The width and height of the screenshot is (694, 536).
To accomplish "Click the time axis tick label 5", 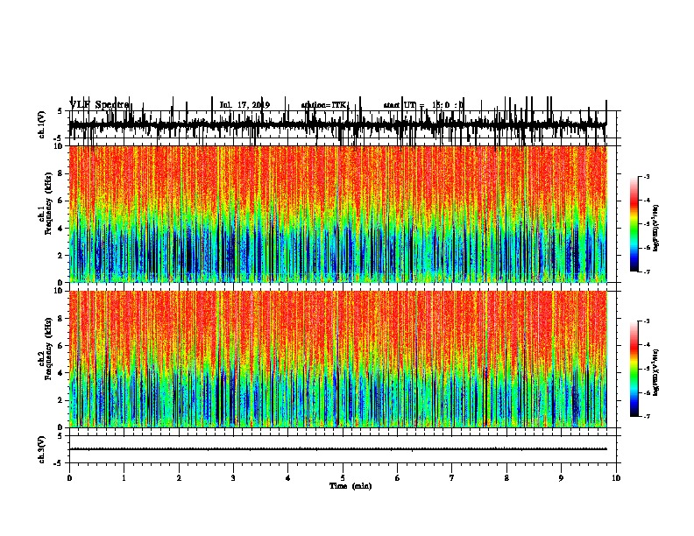I will point(343,478).
